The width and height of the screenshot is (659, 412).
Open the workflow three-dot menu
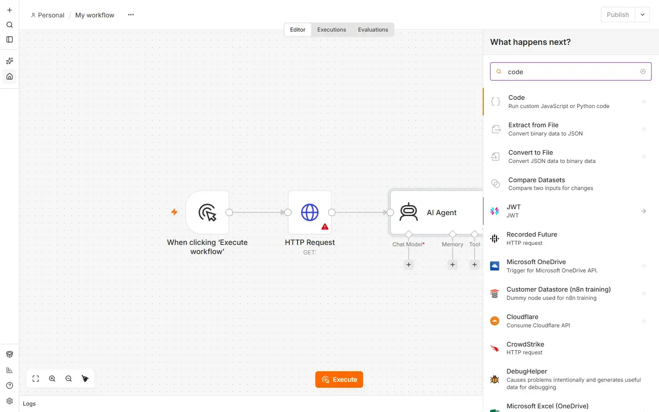click(131, 15)
